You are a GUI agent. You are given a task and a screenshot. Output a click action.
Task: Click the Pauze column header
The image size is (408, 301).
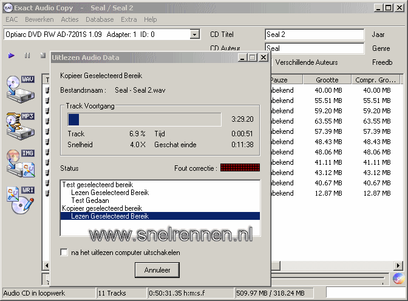pyautogui.click(x=286, y=80)
